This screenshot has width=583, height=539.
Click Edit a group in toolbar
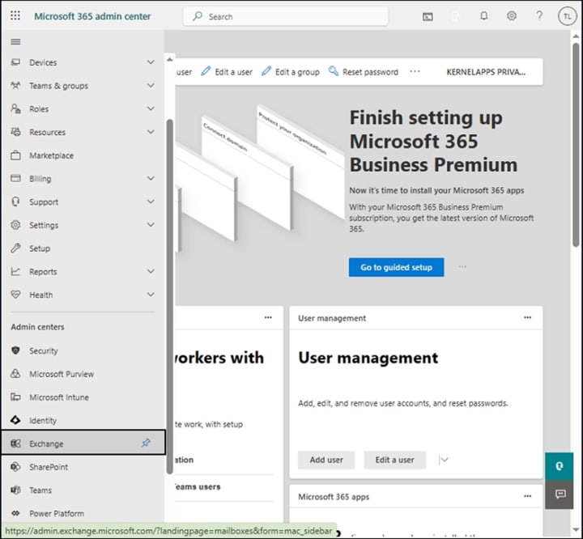pos(291,72)
